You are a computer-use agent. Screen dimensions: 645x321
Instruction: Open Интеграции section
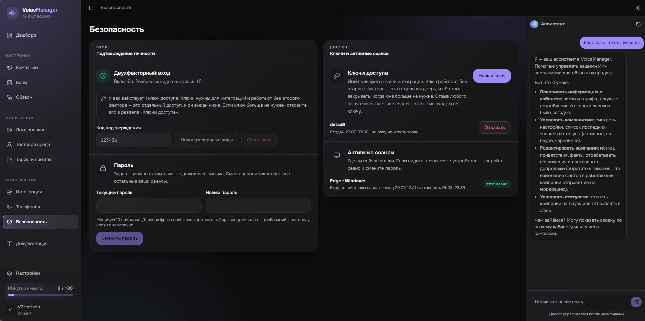(40, 192)
